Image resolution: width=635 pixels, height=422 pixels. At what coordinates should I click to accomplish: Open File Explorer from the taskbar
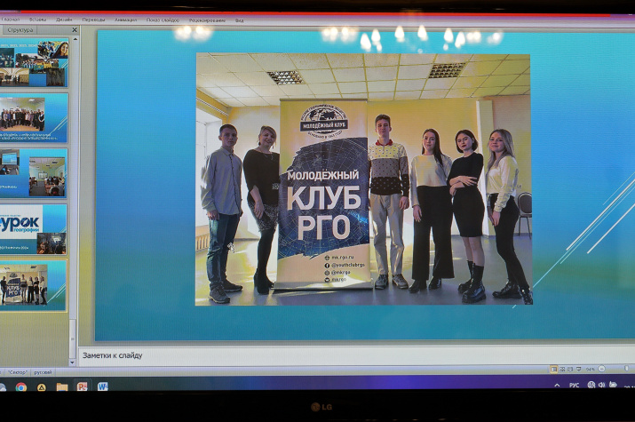[62, 387]
